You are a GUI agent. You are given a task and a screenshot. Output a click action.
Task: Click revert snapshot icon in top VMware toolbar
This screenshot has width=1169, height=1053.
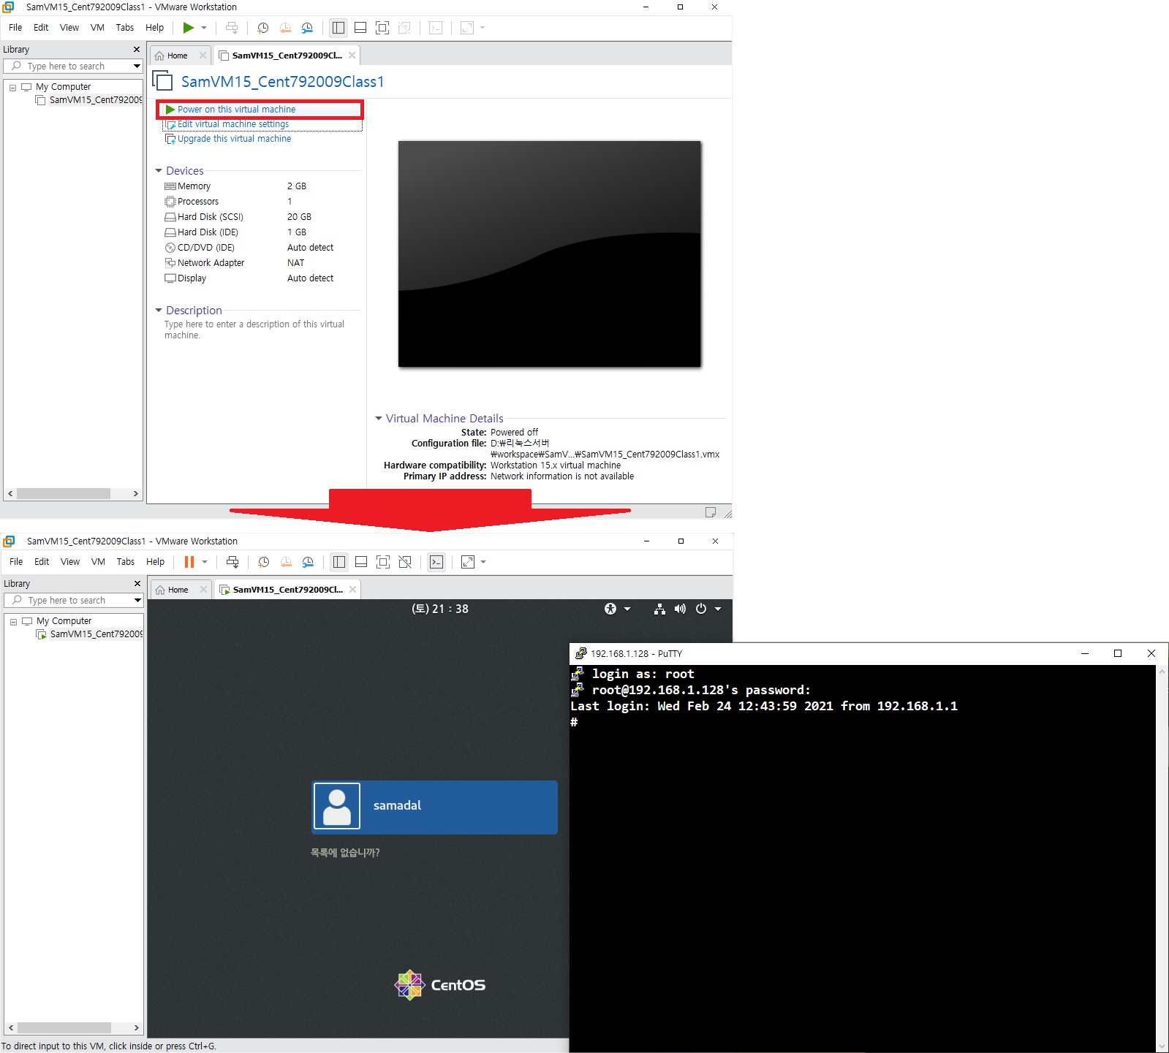coord(285,28)
